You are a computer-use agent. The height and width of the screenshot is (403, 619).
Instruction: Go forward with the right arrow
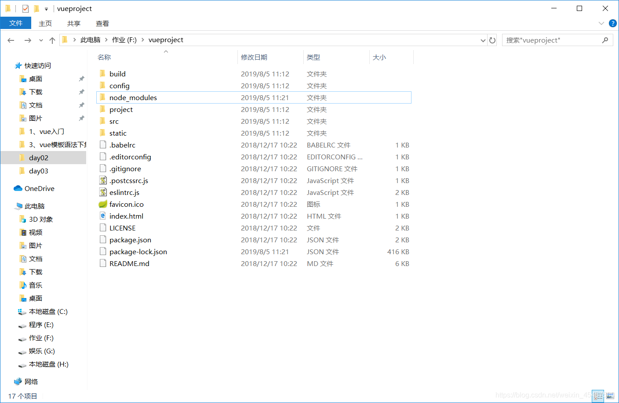point(28,40)
